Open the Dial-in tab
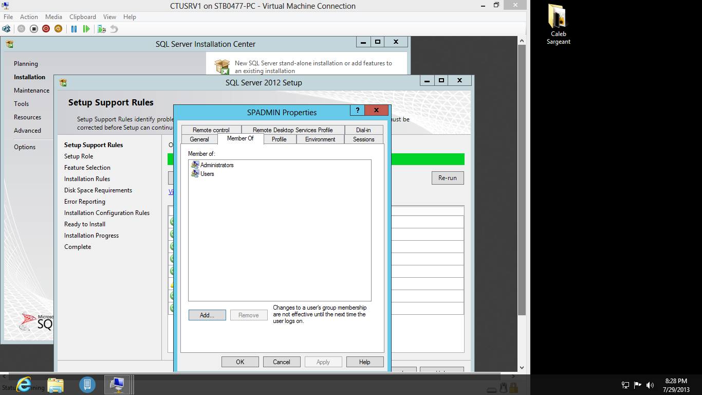 coord(363,130)
